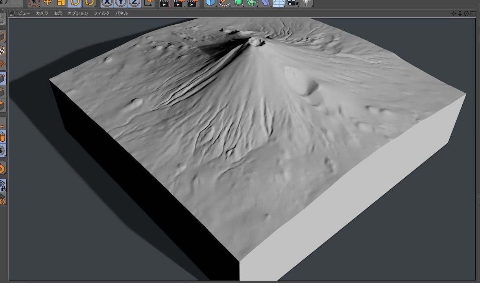Click the summit crater on the terrain
This screenshot has height=283, width=480.
257,41
